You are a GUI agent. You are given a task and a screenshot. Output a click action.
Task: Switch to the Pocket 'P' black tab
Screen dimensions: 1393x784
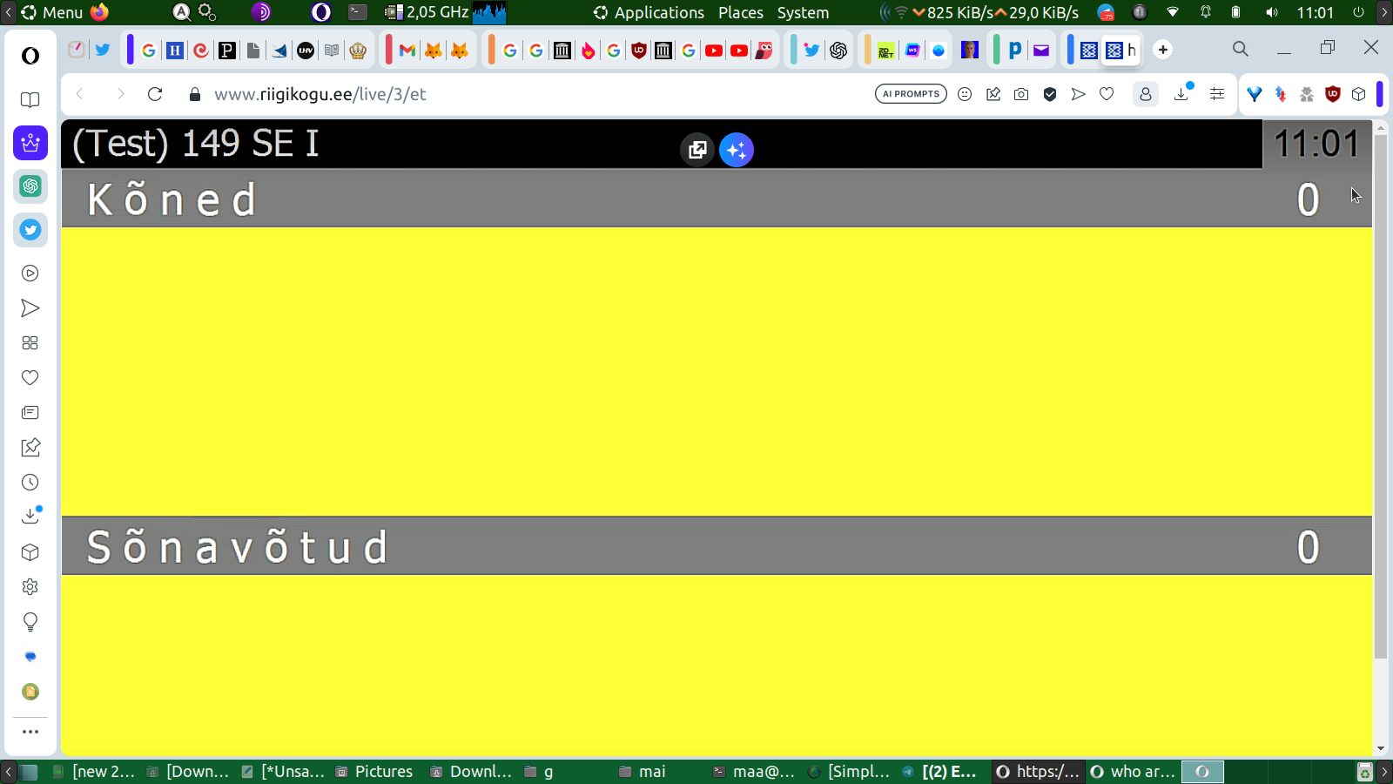227,51
